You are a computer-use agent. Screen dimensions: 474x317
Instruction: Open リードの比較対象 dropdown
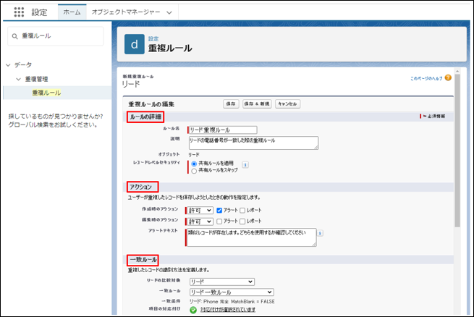(222, 282)
